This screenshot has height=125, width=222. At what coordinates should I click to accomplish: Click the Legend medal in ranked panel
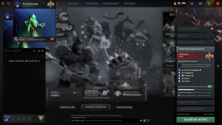pyautogui.click(x=210, y=56)
